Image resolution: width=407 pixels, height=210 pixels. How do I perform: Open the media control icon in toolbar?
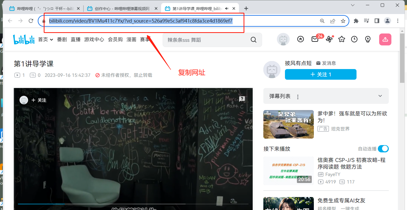(x=366, y=21)
